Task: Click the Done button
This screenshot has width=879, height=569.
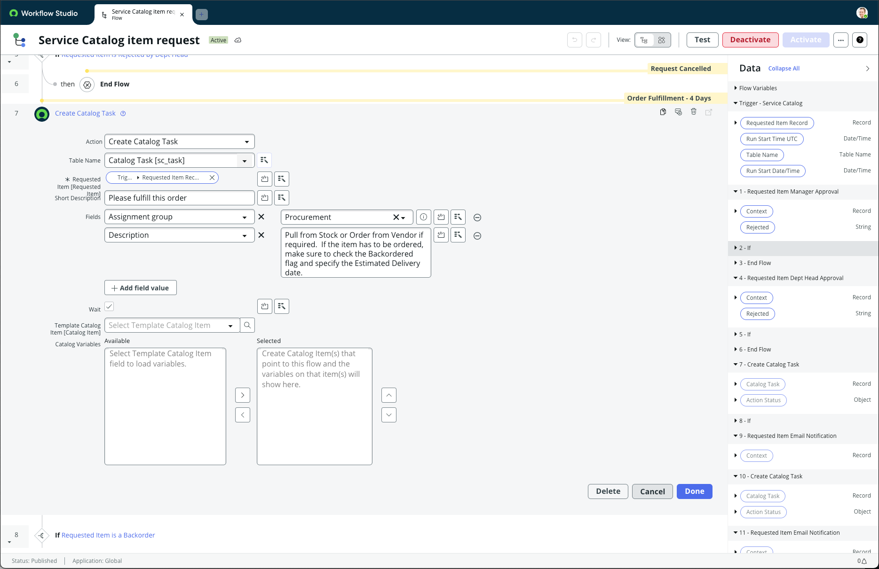Action: point(695,491)
